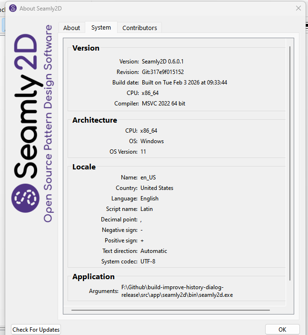Click the Seamly2D icon in the title bar
Image resolution: width=308 pixels, height=335 pixels.
click(13, 8)
